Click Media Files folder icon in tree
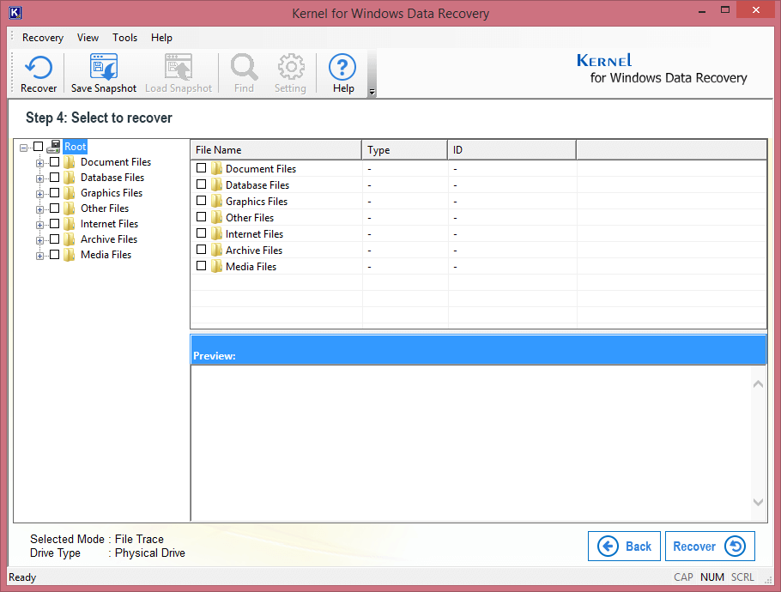Screen dimensions: 781x592 point(70,255)
